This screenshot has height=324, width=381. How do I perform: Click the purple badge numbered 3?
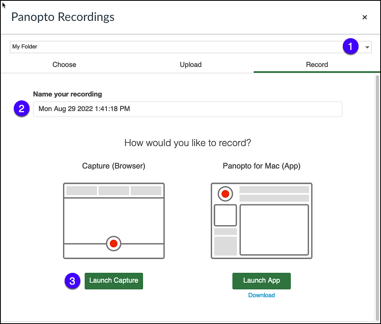point(72,281)
